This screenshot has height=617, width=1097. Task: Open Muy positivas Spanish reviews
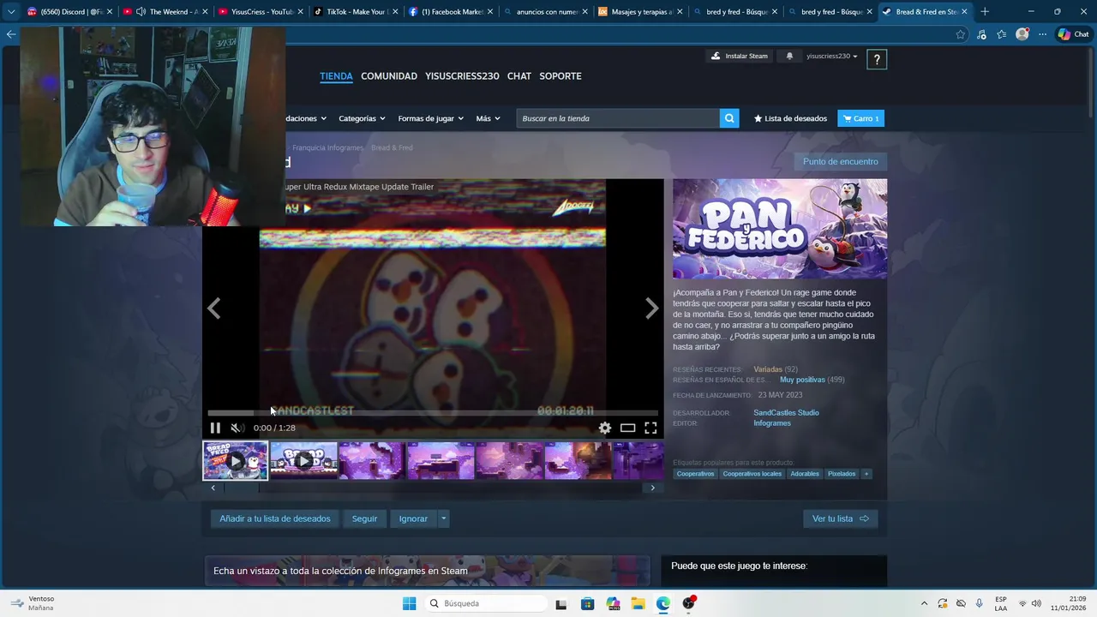(802, 380)
